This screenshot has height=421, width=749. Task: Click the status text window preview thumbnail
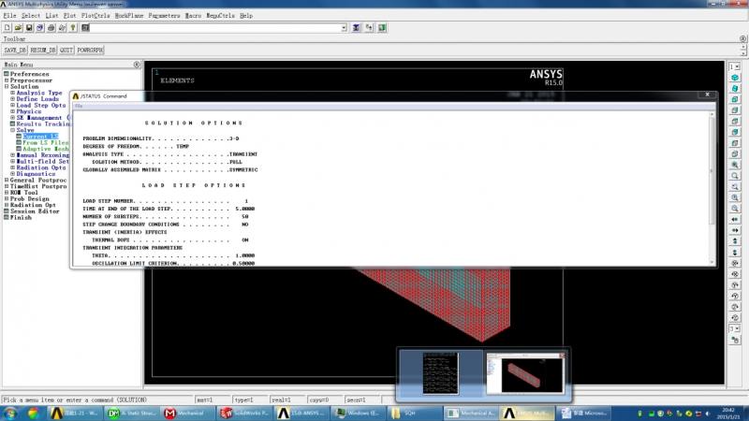[x=440, y=373]
